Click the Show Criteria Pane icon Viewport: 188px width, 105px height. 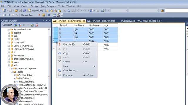pyautogui.click(x=9, y=15)
